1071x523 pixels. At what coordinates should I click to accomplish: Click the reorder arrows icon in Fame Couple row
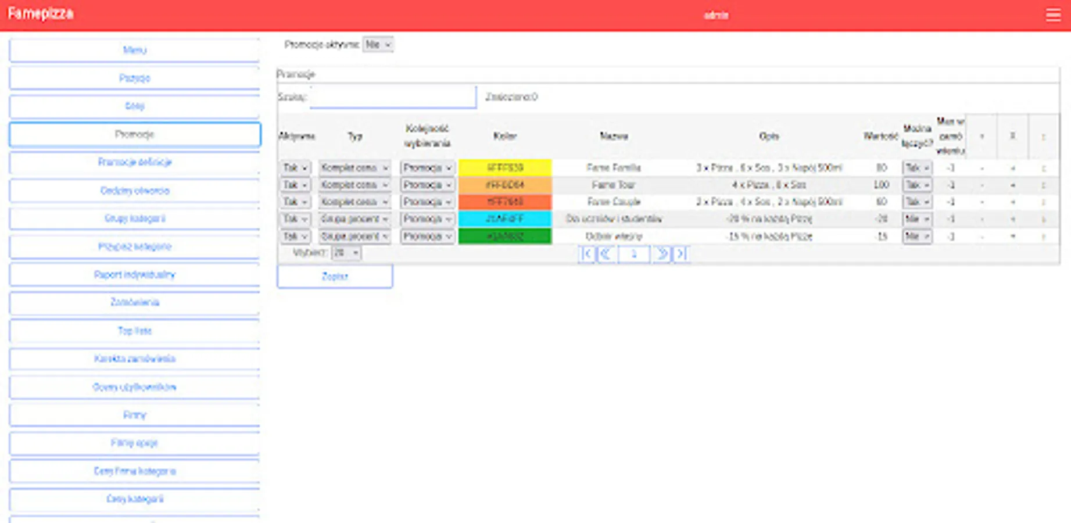pyautogui.click(x=1044, y=202)
